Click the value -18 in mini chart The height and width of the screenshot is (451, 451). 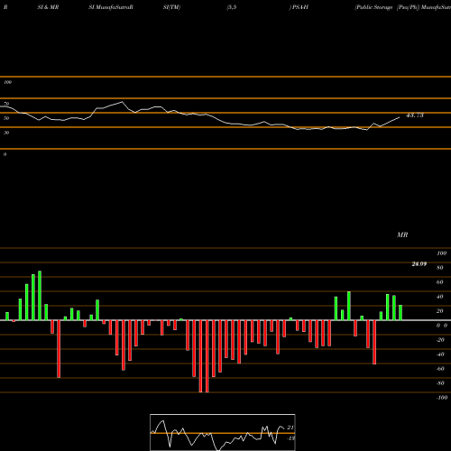point(290,438)
